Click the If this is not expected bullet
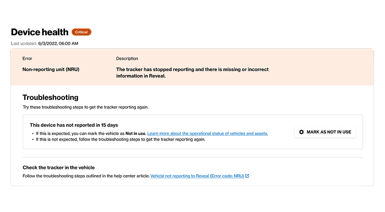Image resolution: width=385 pixels, height=212 pixels. coord(121,139)
